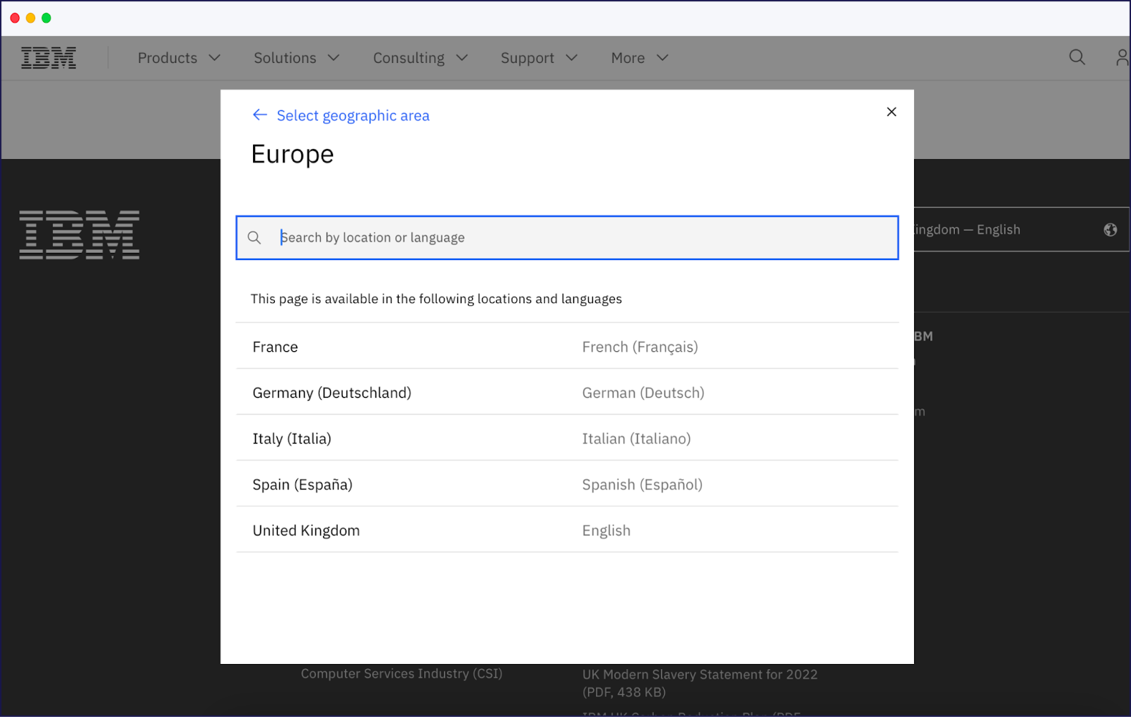Click the user profile icon
The image size is (1131, 717).
(x=1123, y=57)
